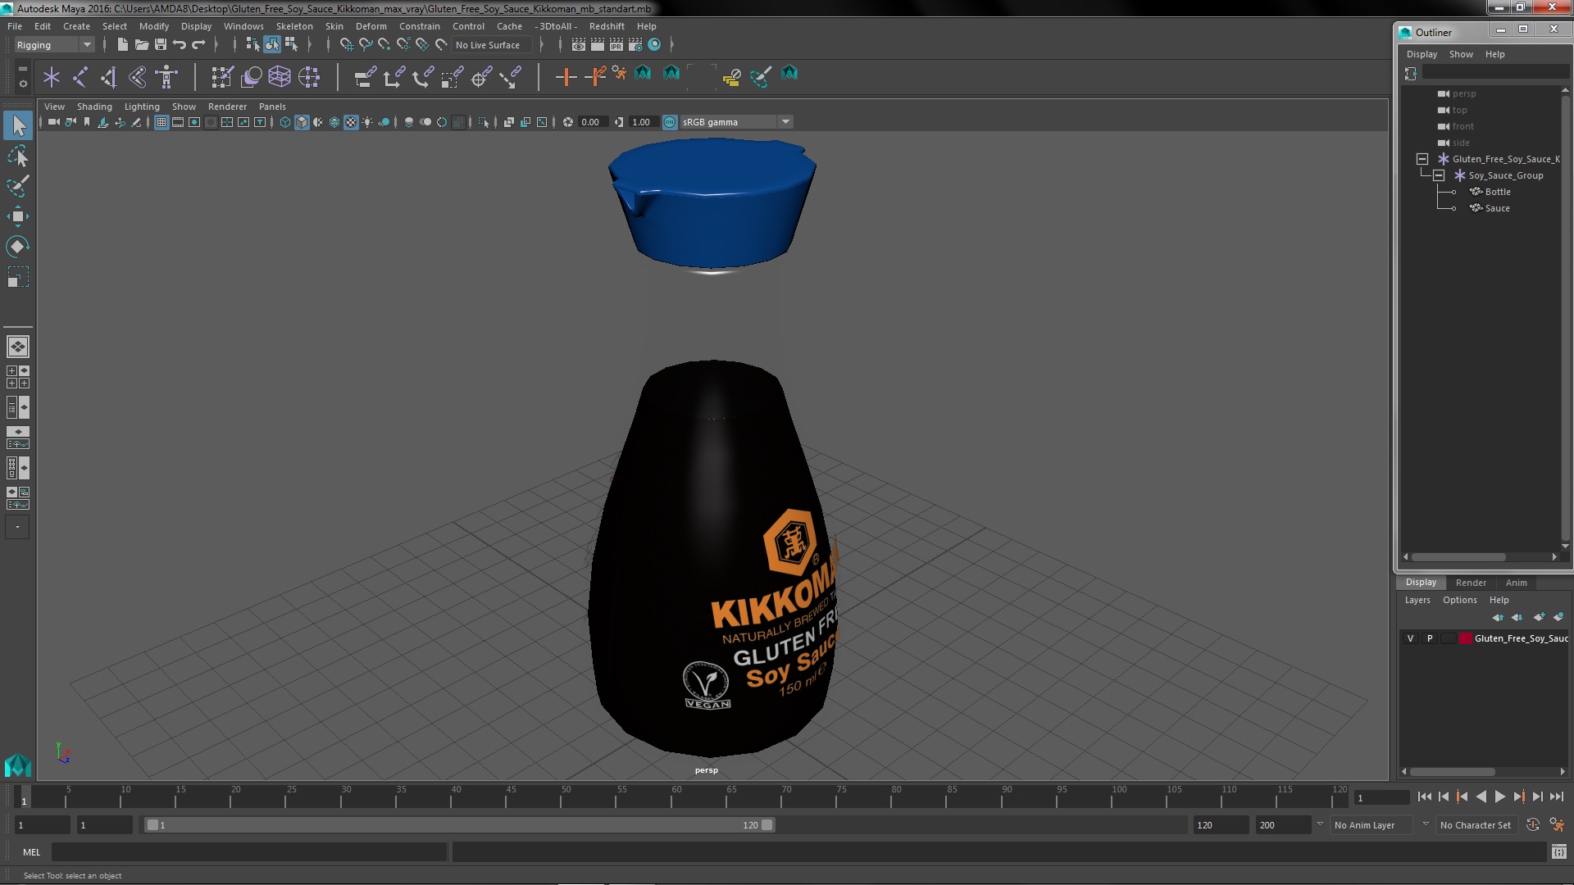The width and height of the screenshot is (1574, 885).
Task: Collapse the Soy_Sauce_Group node in Outliner
Action: [1439, 175]
